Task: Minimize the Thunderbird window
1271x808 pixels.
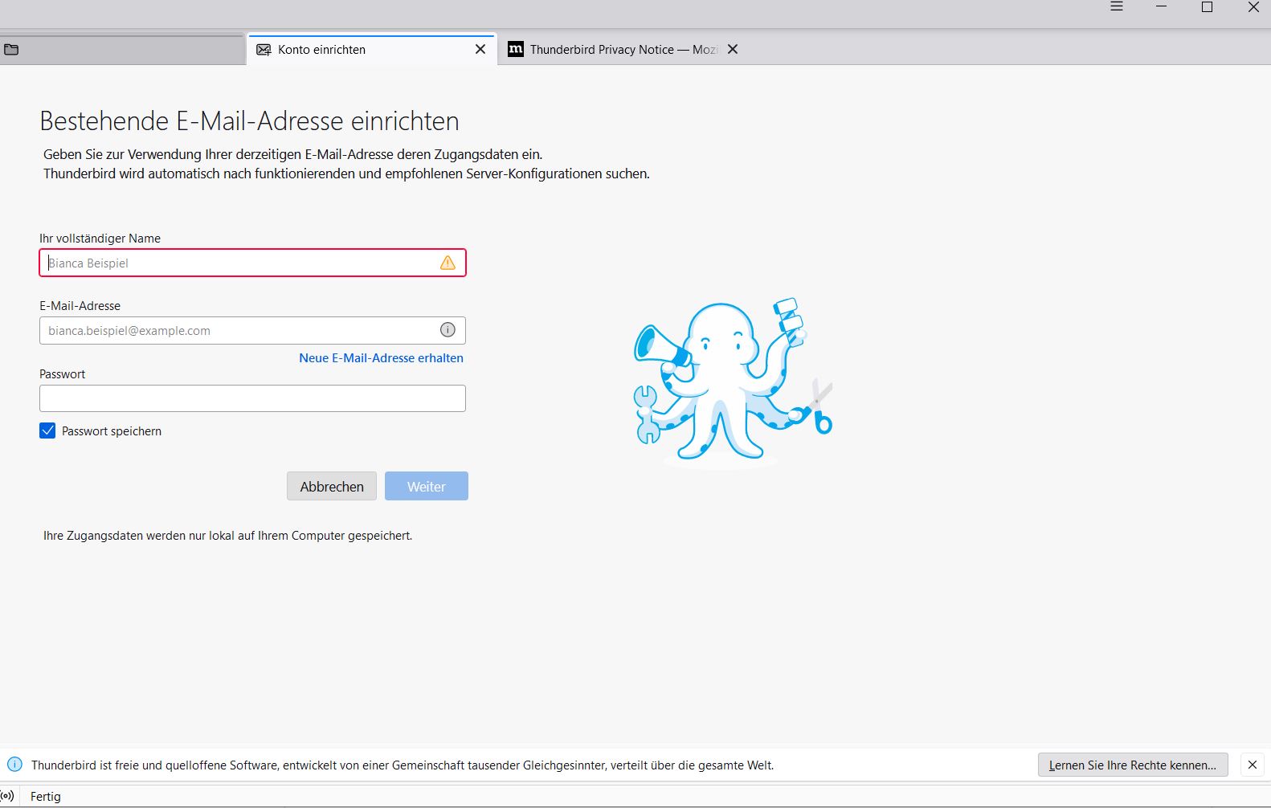Action: [1161, 6]
